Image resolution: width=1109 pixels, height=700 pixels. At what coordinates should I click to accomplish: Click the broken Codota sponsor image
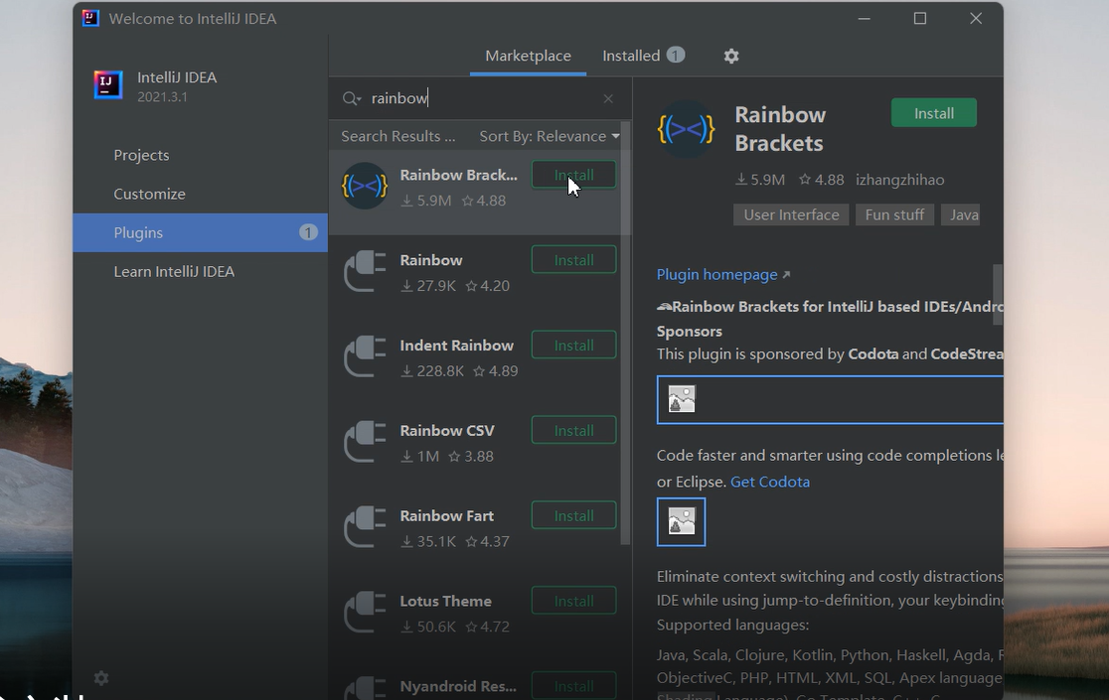pyautogui.click(x=682, y=399)
